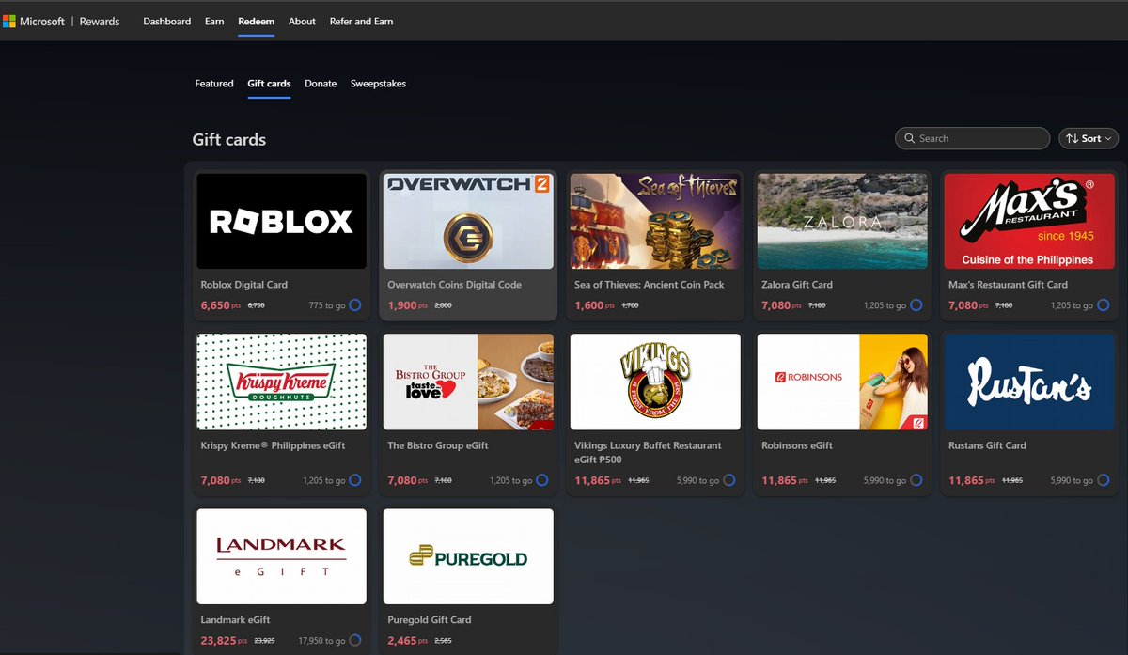Image resolution: width=1128 pixels, height=655 pixels.
Task: Click the Robinsons eGift title
Action: 797,445
